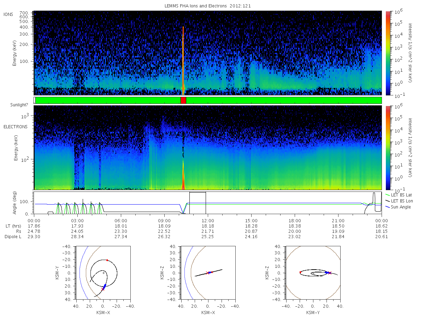Click the ion intensity color bar

coord(388,53)
